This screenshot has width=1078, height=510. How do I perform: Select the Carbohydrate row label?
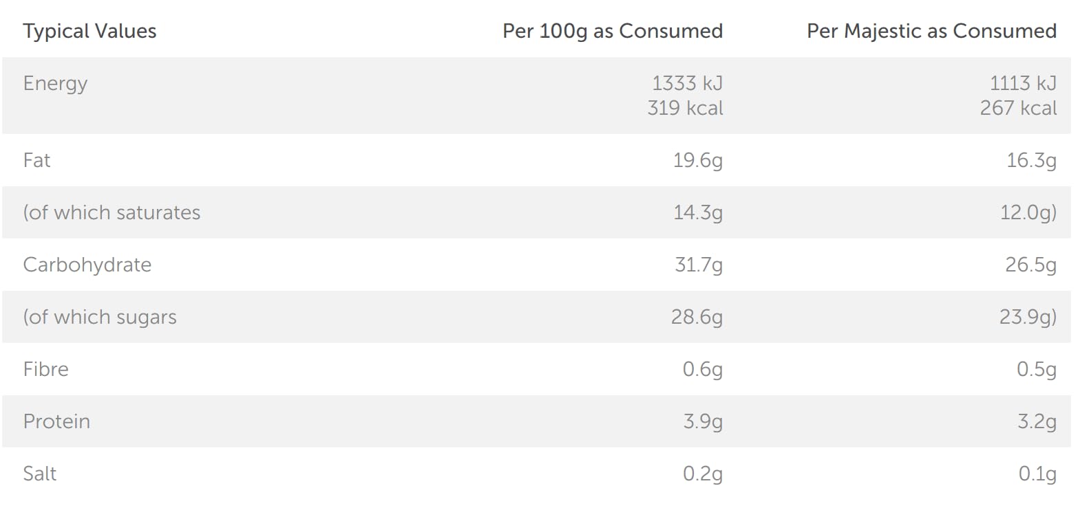coord(87,265)
